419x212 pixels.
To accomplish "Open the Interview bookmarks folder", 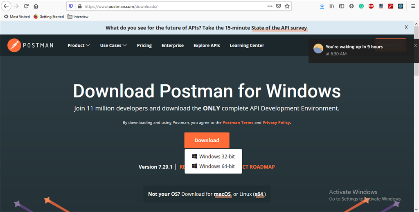I will [78, 17].
